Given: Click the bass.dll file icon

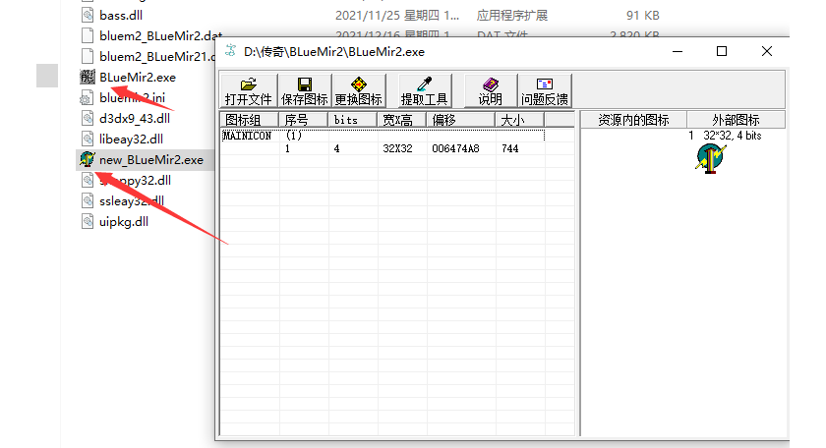Looking at the screenshot, I should (88, 15).
